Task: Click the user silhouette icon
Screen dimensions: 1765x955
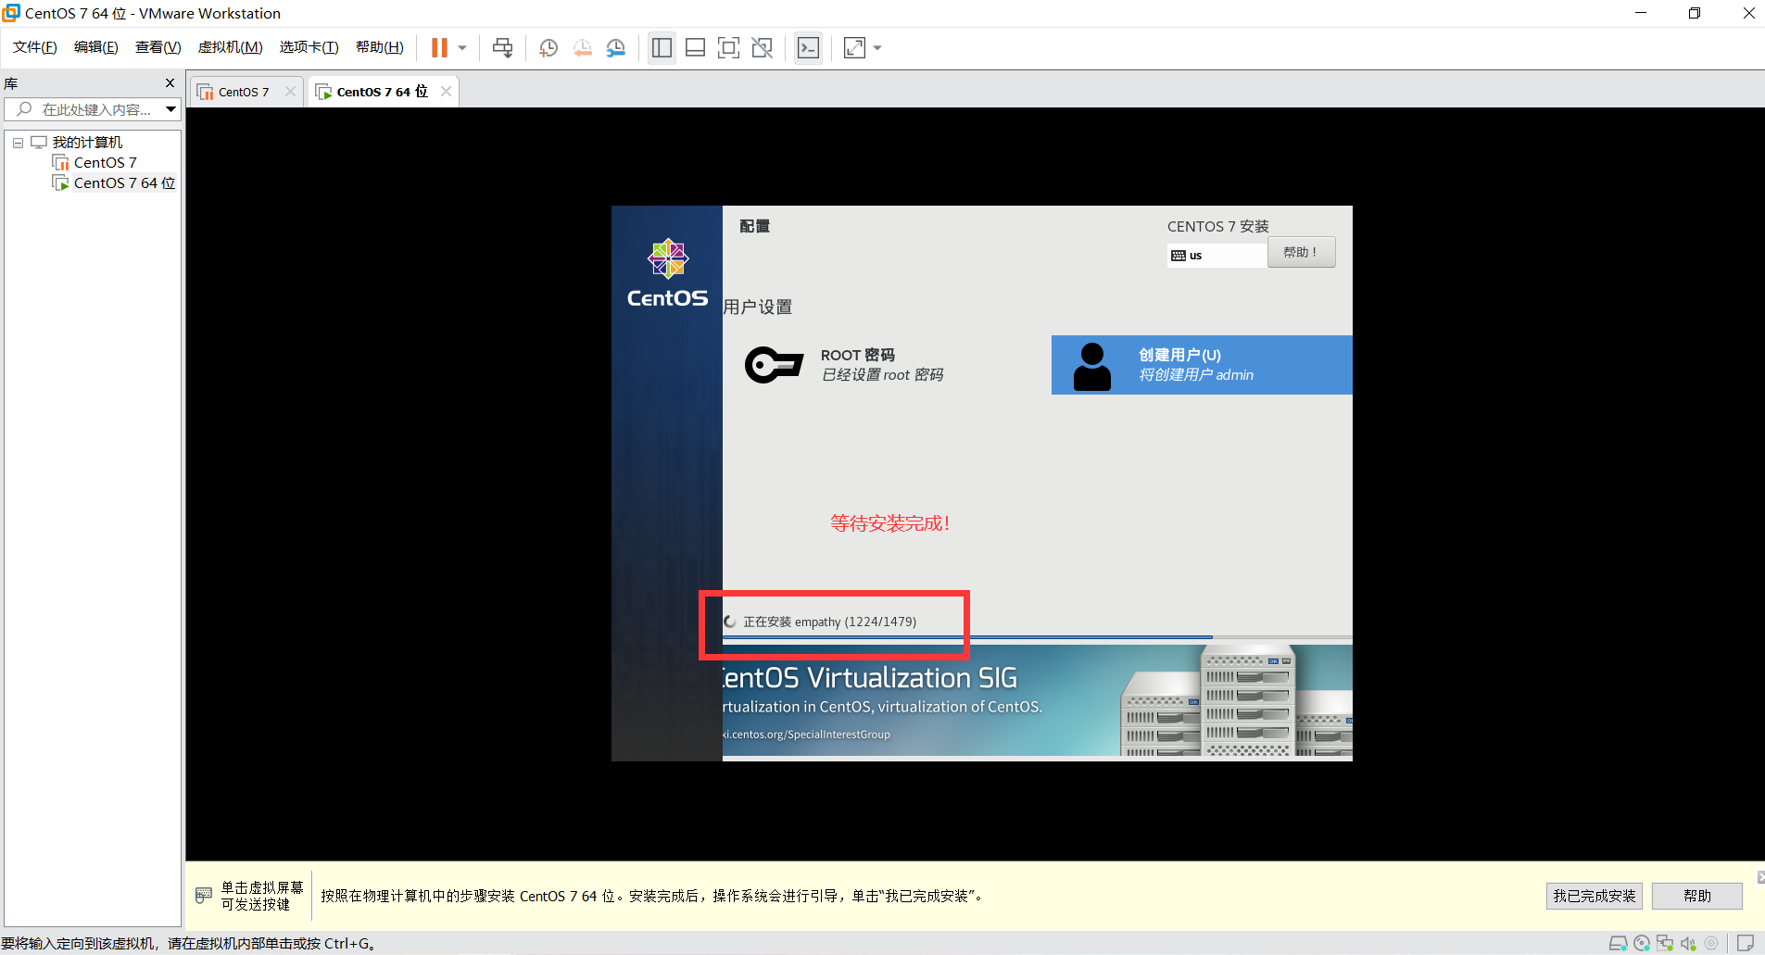Action: point(1092,367)
